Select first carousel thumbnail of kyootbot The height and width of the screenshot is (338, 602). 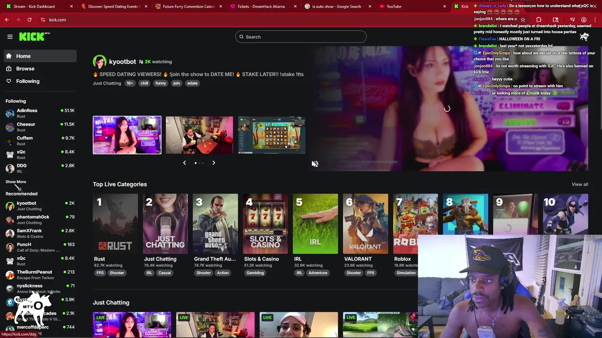tap(127, 135)
